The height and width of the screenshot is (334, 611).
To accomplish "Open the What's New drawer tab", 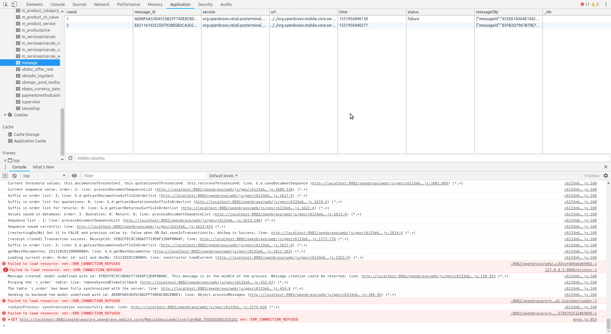I will click(43, 167).
